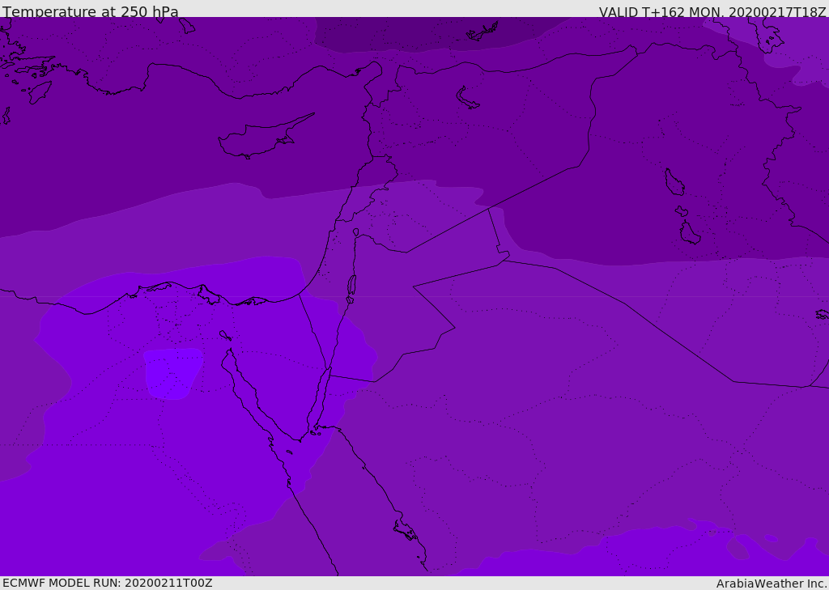Pick the darkest purple band at top
This screenshot has height=590, width=829.
421,32
